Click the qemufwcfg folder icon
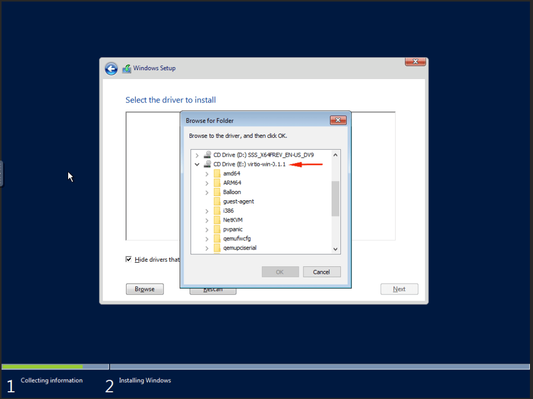This screenshot has width=533, height=399. tap(216, 238)
